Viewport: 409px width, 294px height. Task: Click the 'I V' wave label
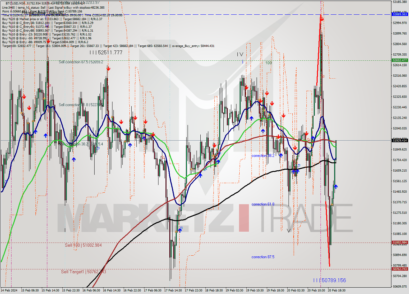pos(240,55)
